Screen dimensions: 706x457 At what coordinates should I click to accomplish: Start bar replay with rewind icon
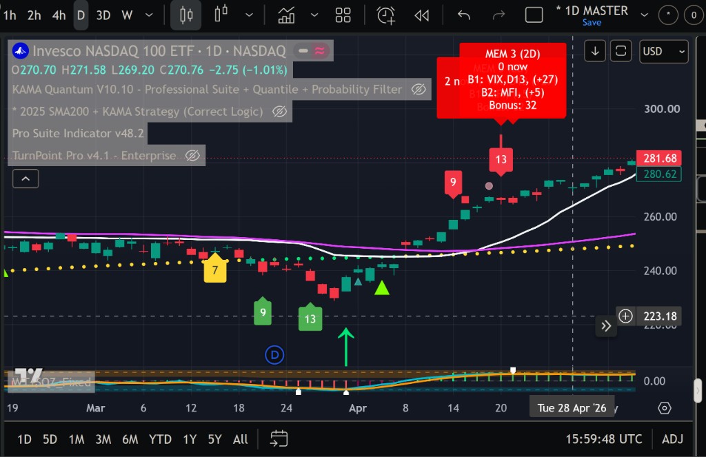421,16
